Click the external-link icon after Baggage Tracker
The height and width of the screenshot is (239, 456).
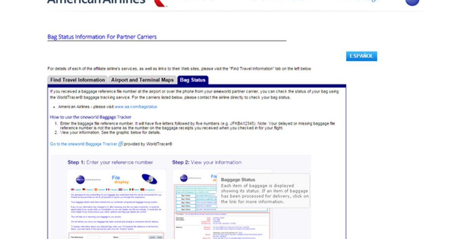point(121,144)
